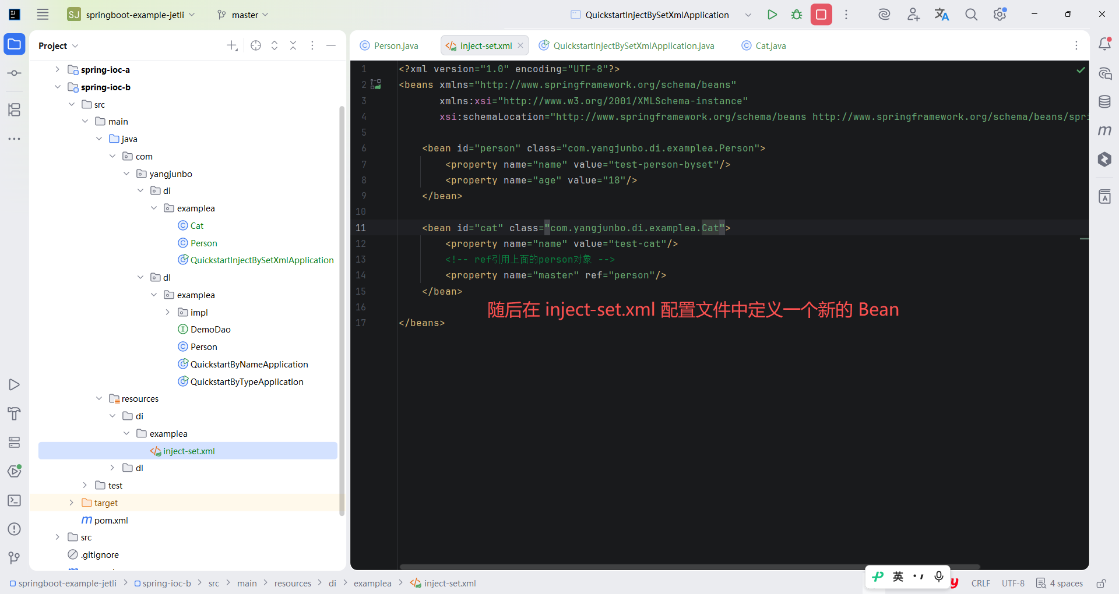Switch to Person.java tab
This screenshot has width=1119, height=594.
389,45
